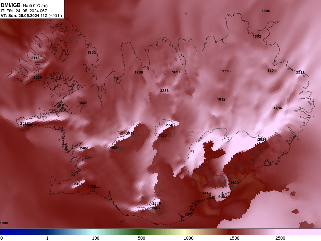
Task: Select the 2405 height value
Action: coord(84,148)
